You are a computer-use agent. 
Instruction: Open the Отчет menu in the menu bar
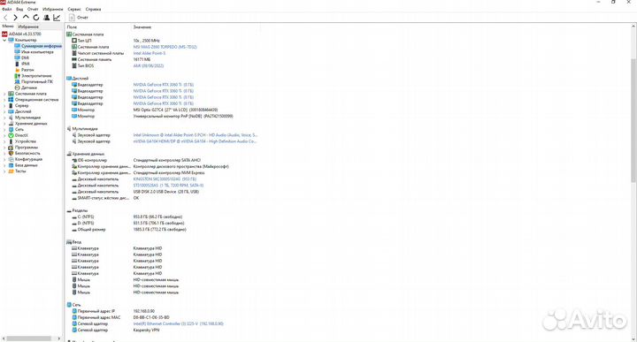tap(33, 9)
